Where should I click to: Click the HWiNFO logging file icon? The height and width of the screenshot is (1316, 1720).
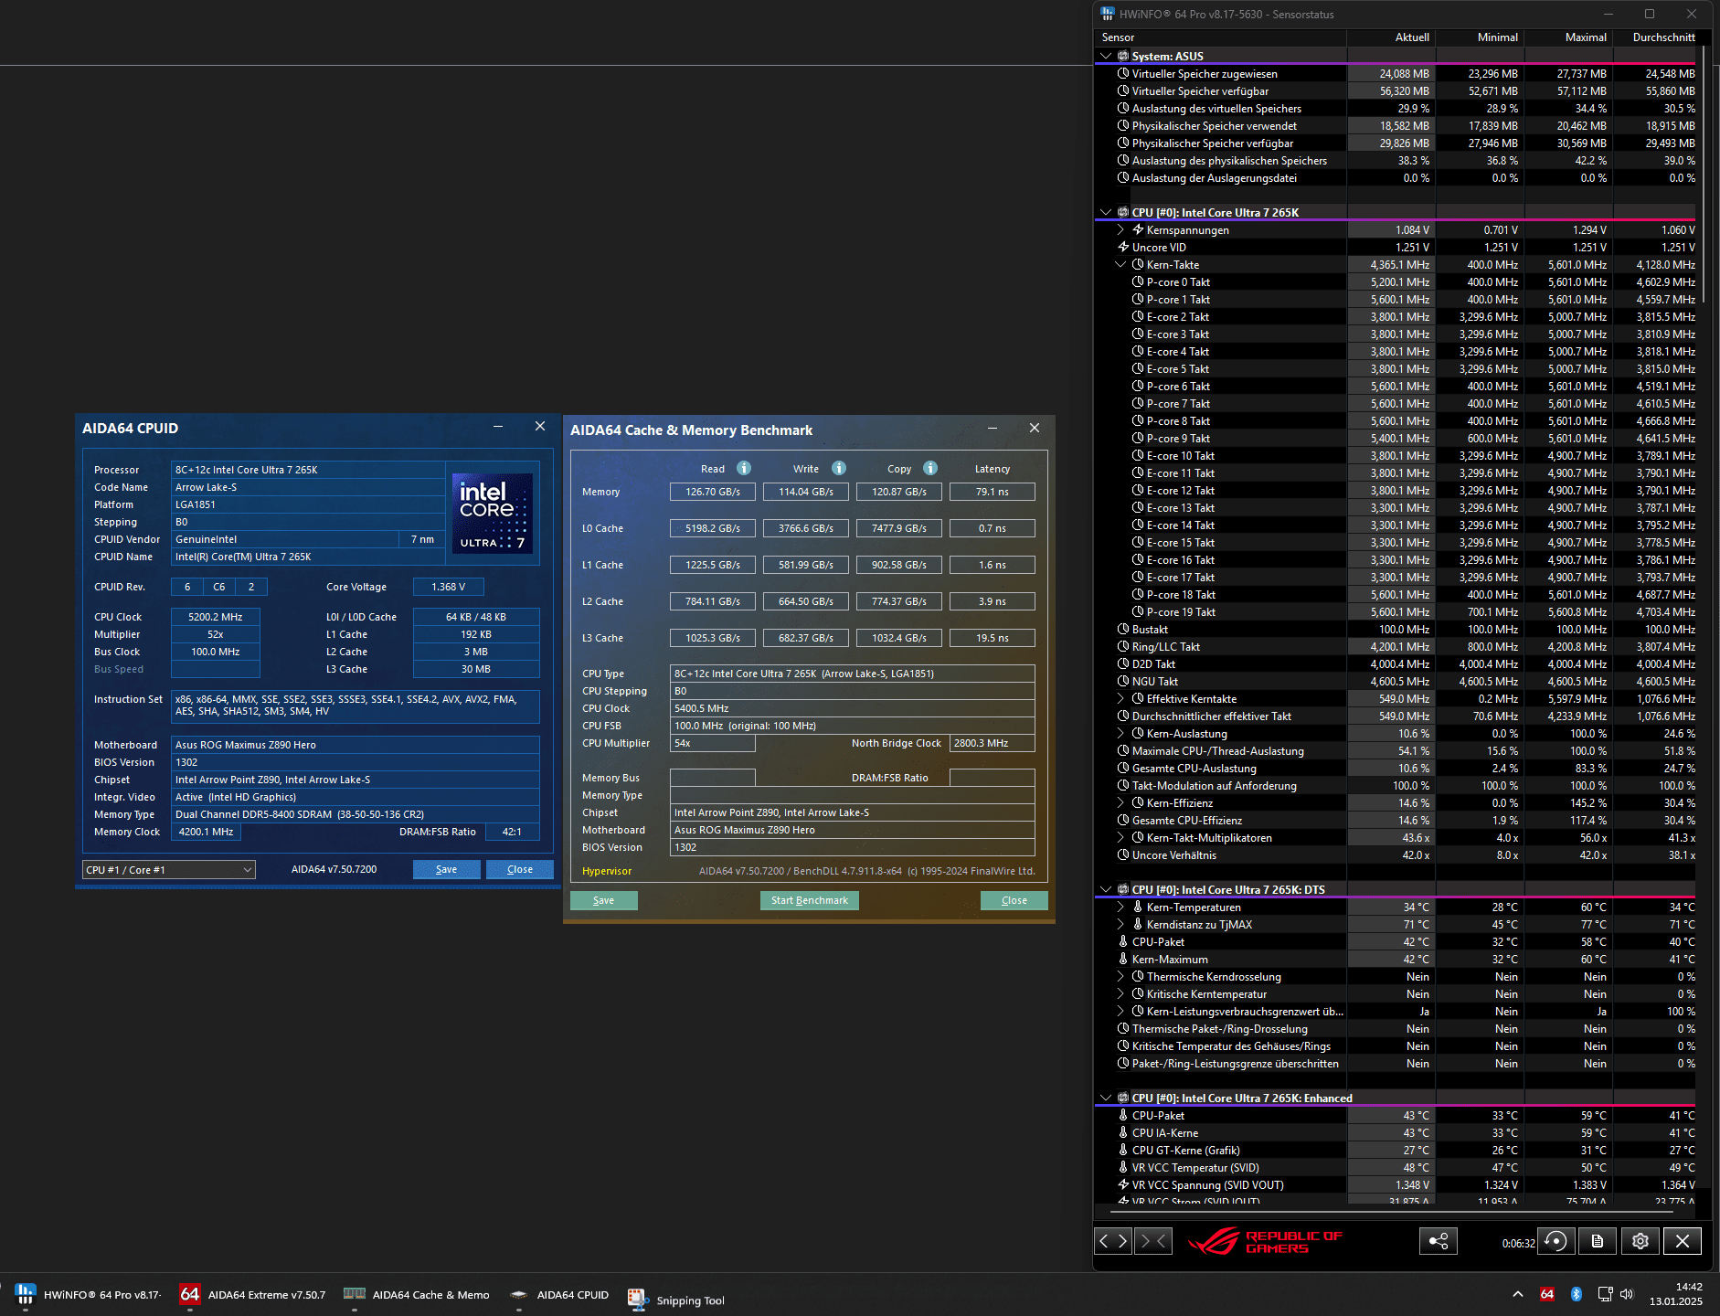click(1597, 1241)
